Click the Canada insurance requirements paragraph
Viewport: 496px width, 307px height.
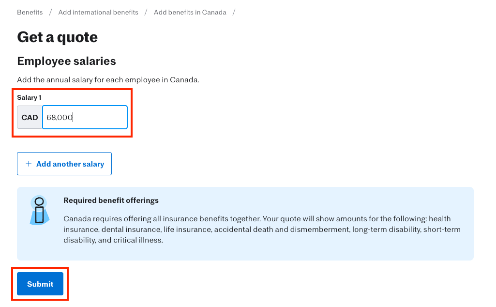[261, 230]
